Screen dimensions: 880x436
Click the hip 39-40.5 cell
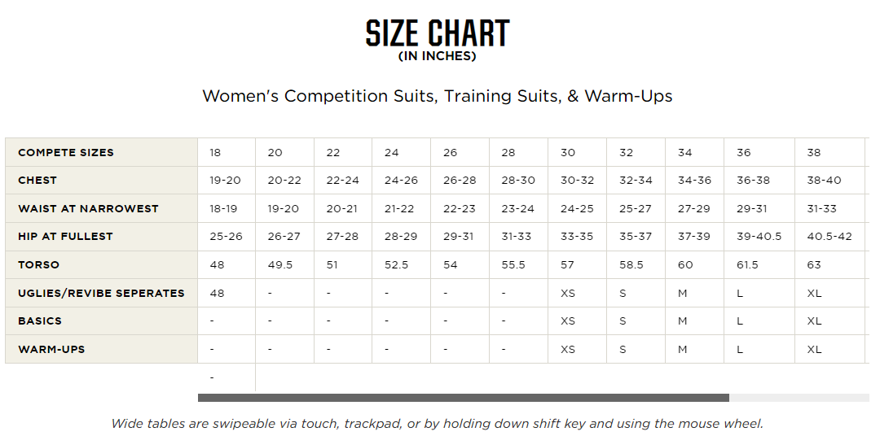coord(759,237)
